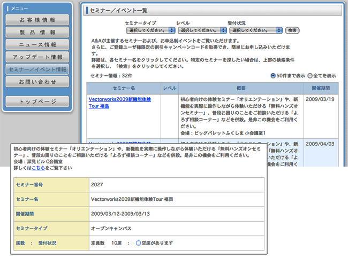The width and height of the screenshot is (348, 259).
Task: Select the 50件まで表示 radio button
Action: click(x=274, y=76)
